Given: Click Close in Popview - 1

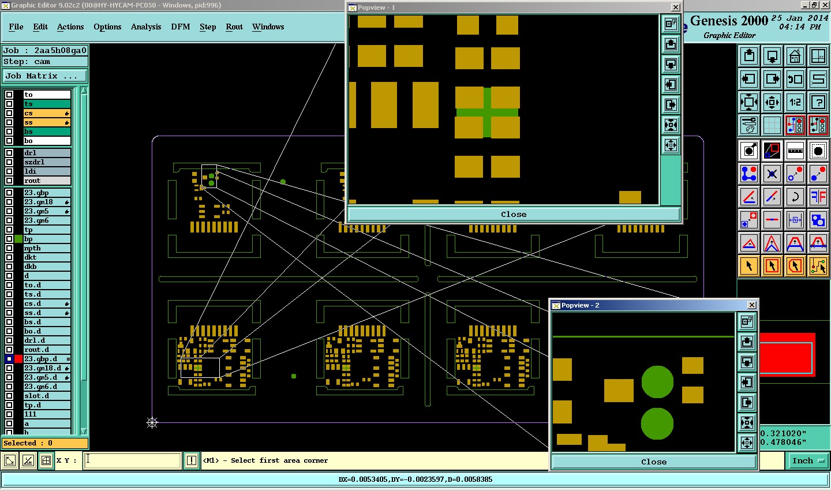Looking at the screenshot, I should point(514,214).
